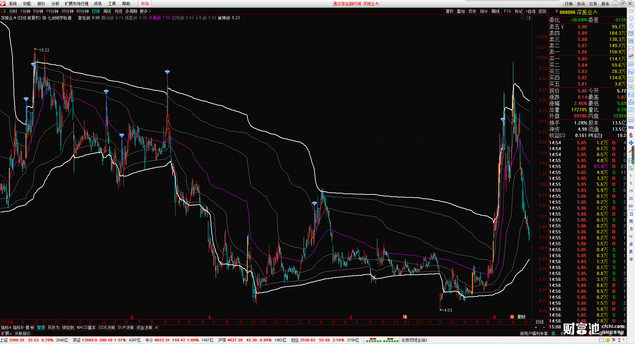
Task: Open the 扩展市场行情 menu
Action: point(77,4)
